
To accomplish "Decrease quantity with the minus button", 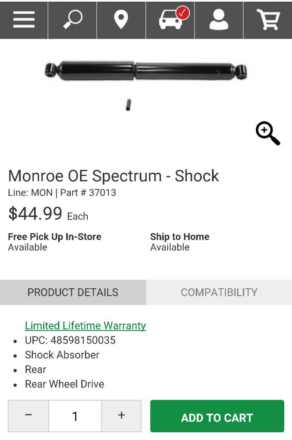I will (28, 416).
